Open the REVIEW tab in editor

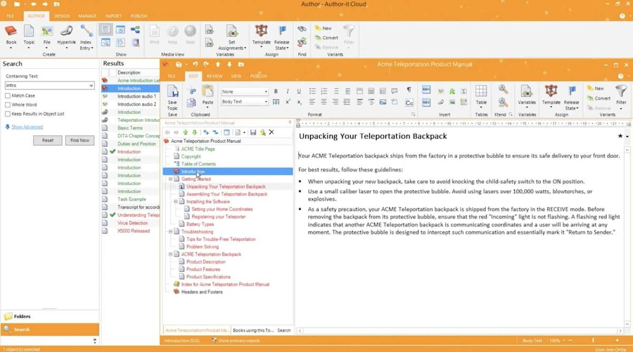click(x=214, y=76)
